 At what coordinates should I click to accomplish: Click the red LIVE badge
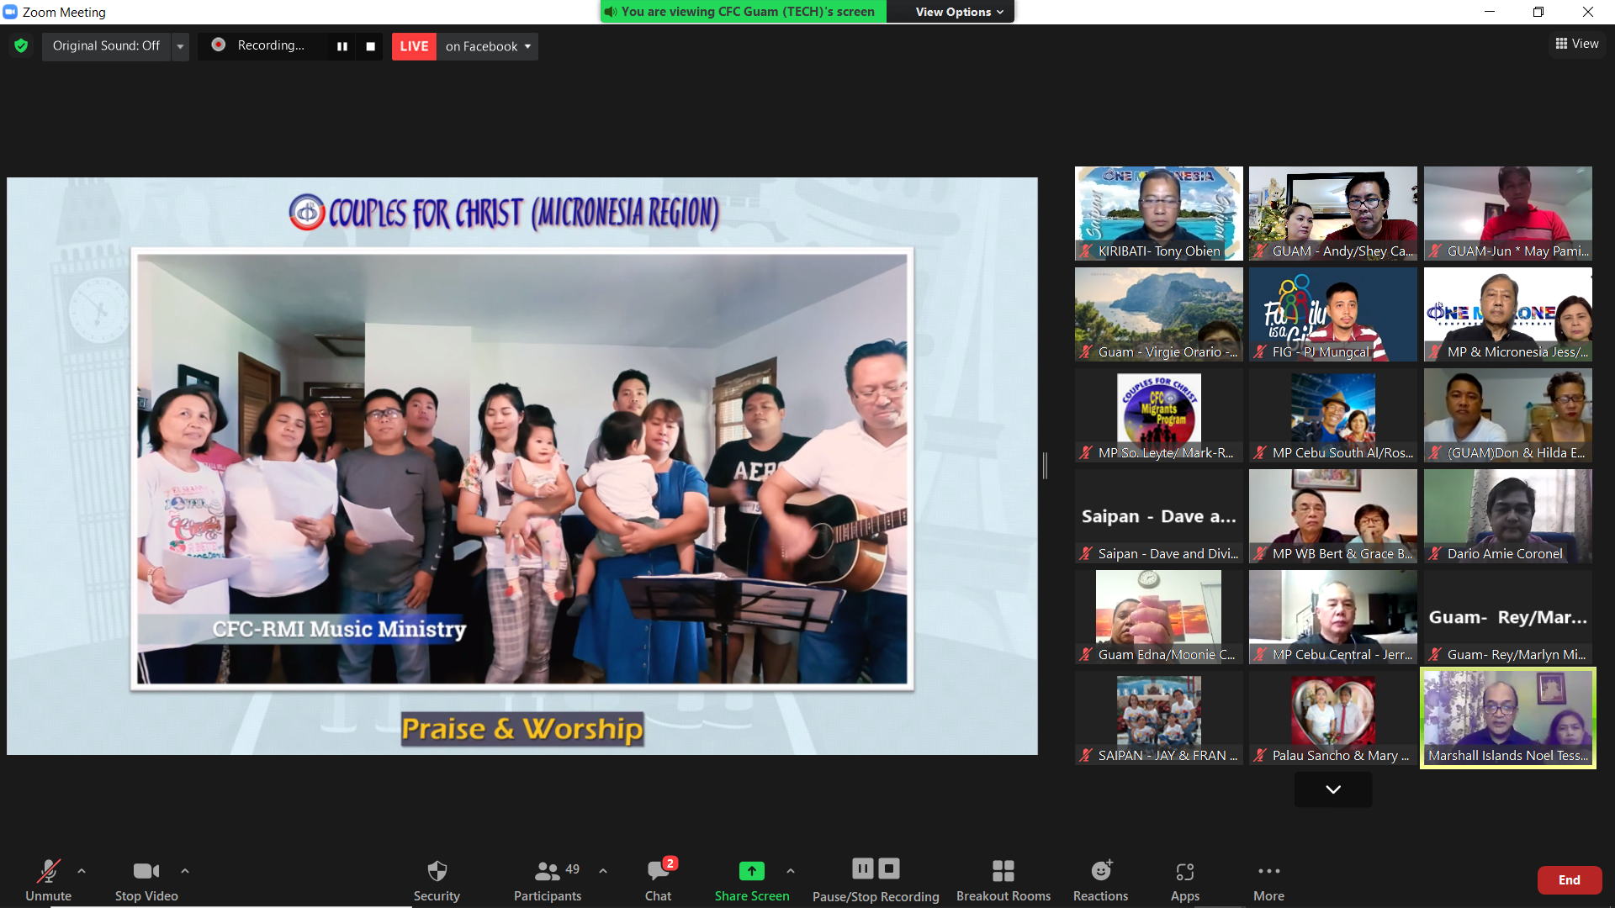pos(414,46)
